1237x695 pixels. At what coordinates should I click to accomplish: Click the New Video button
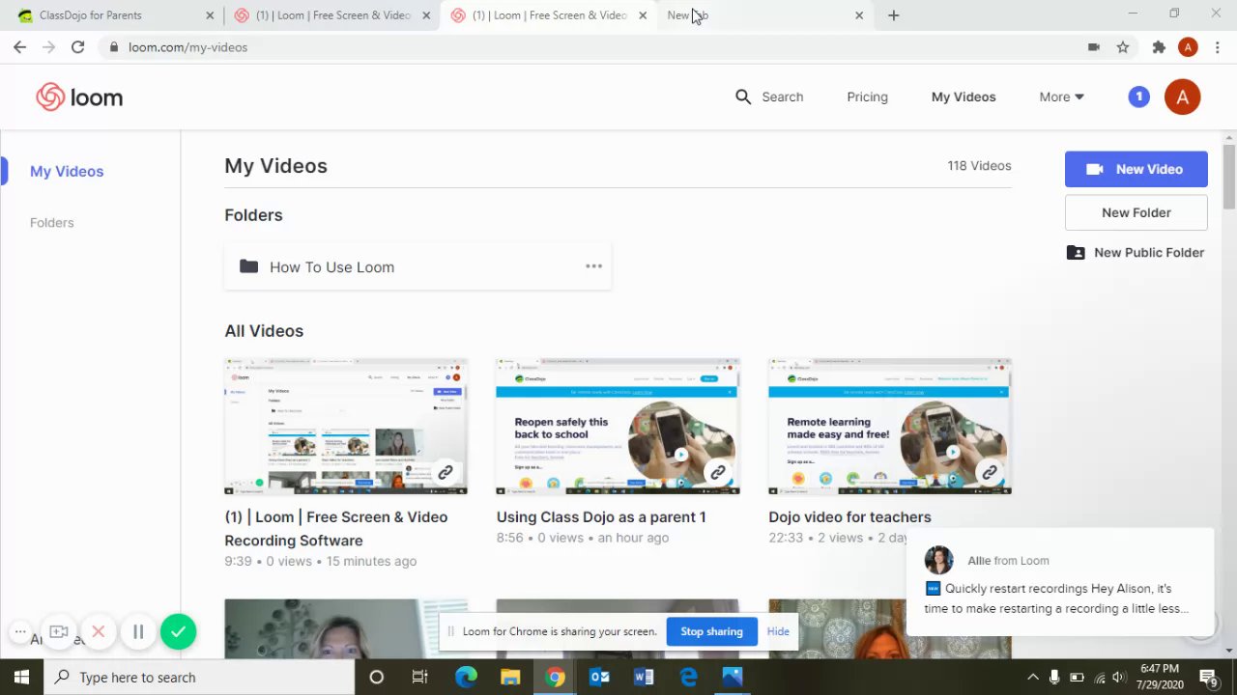click(x=1136, y=169)
